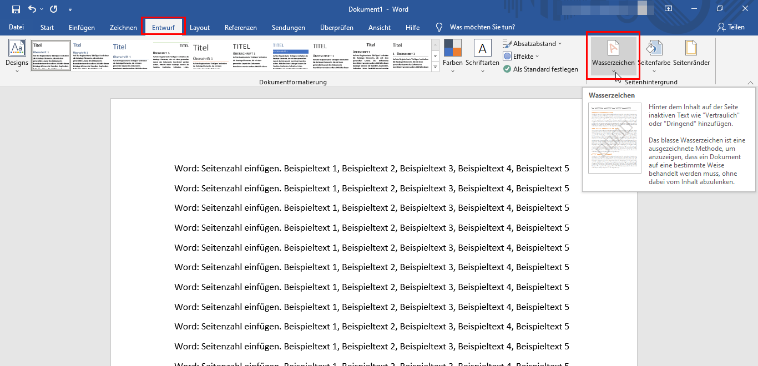Viewport: 758px width, 366px height.
Task: Click the Redo icon
Action: (x=54, y=9)
